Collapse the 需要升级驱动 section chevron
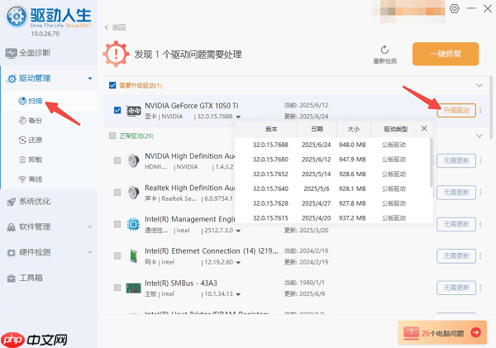 (x=479, y=85)
